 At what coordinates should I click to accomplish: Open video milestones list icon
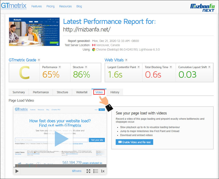[96, 171]
